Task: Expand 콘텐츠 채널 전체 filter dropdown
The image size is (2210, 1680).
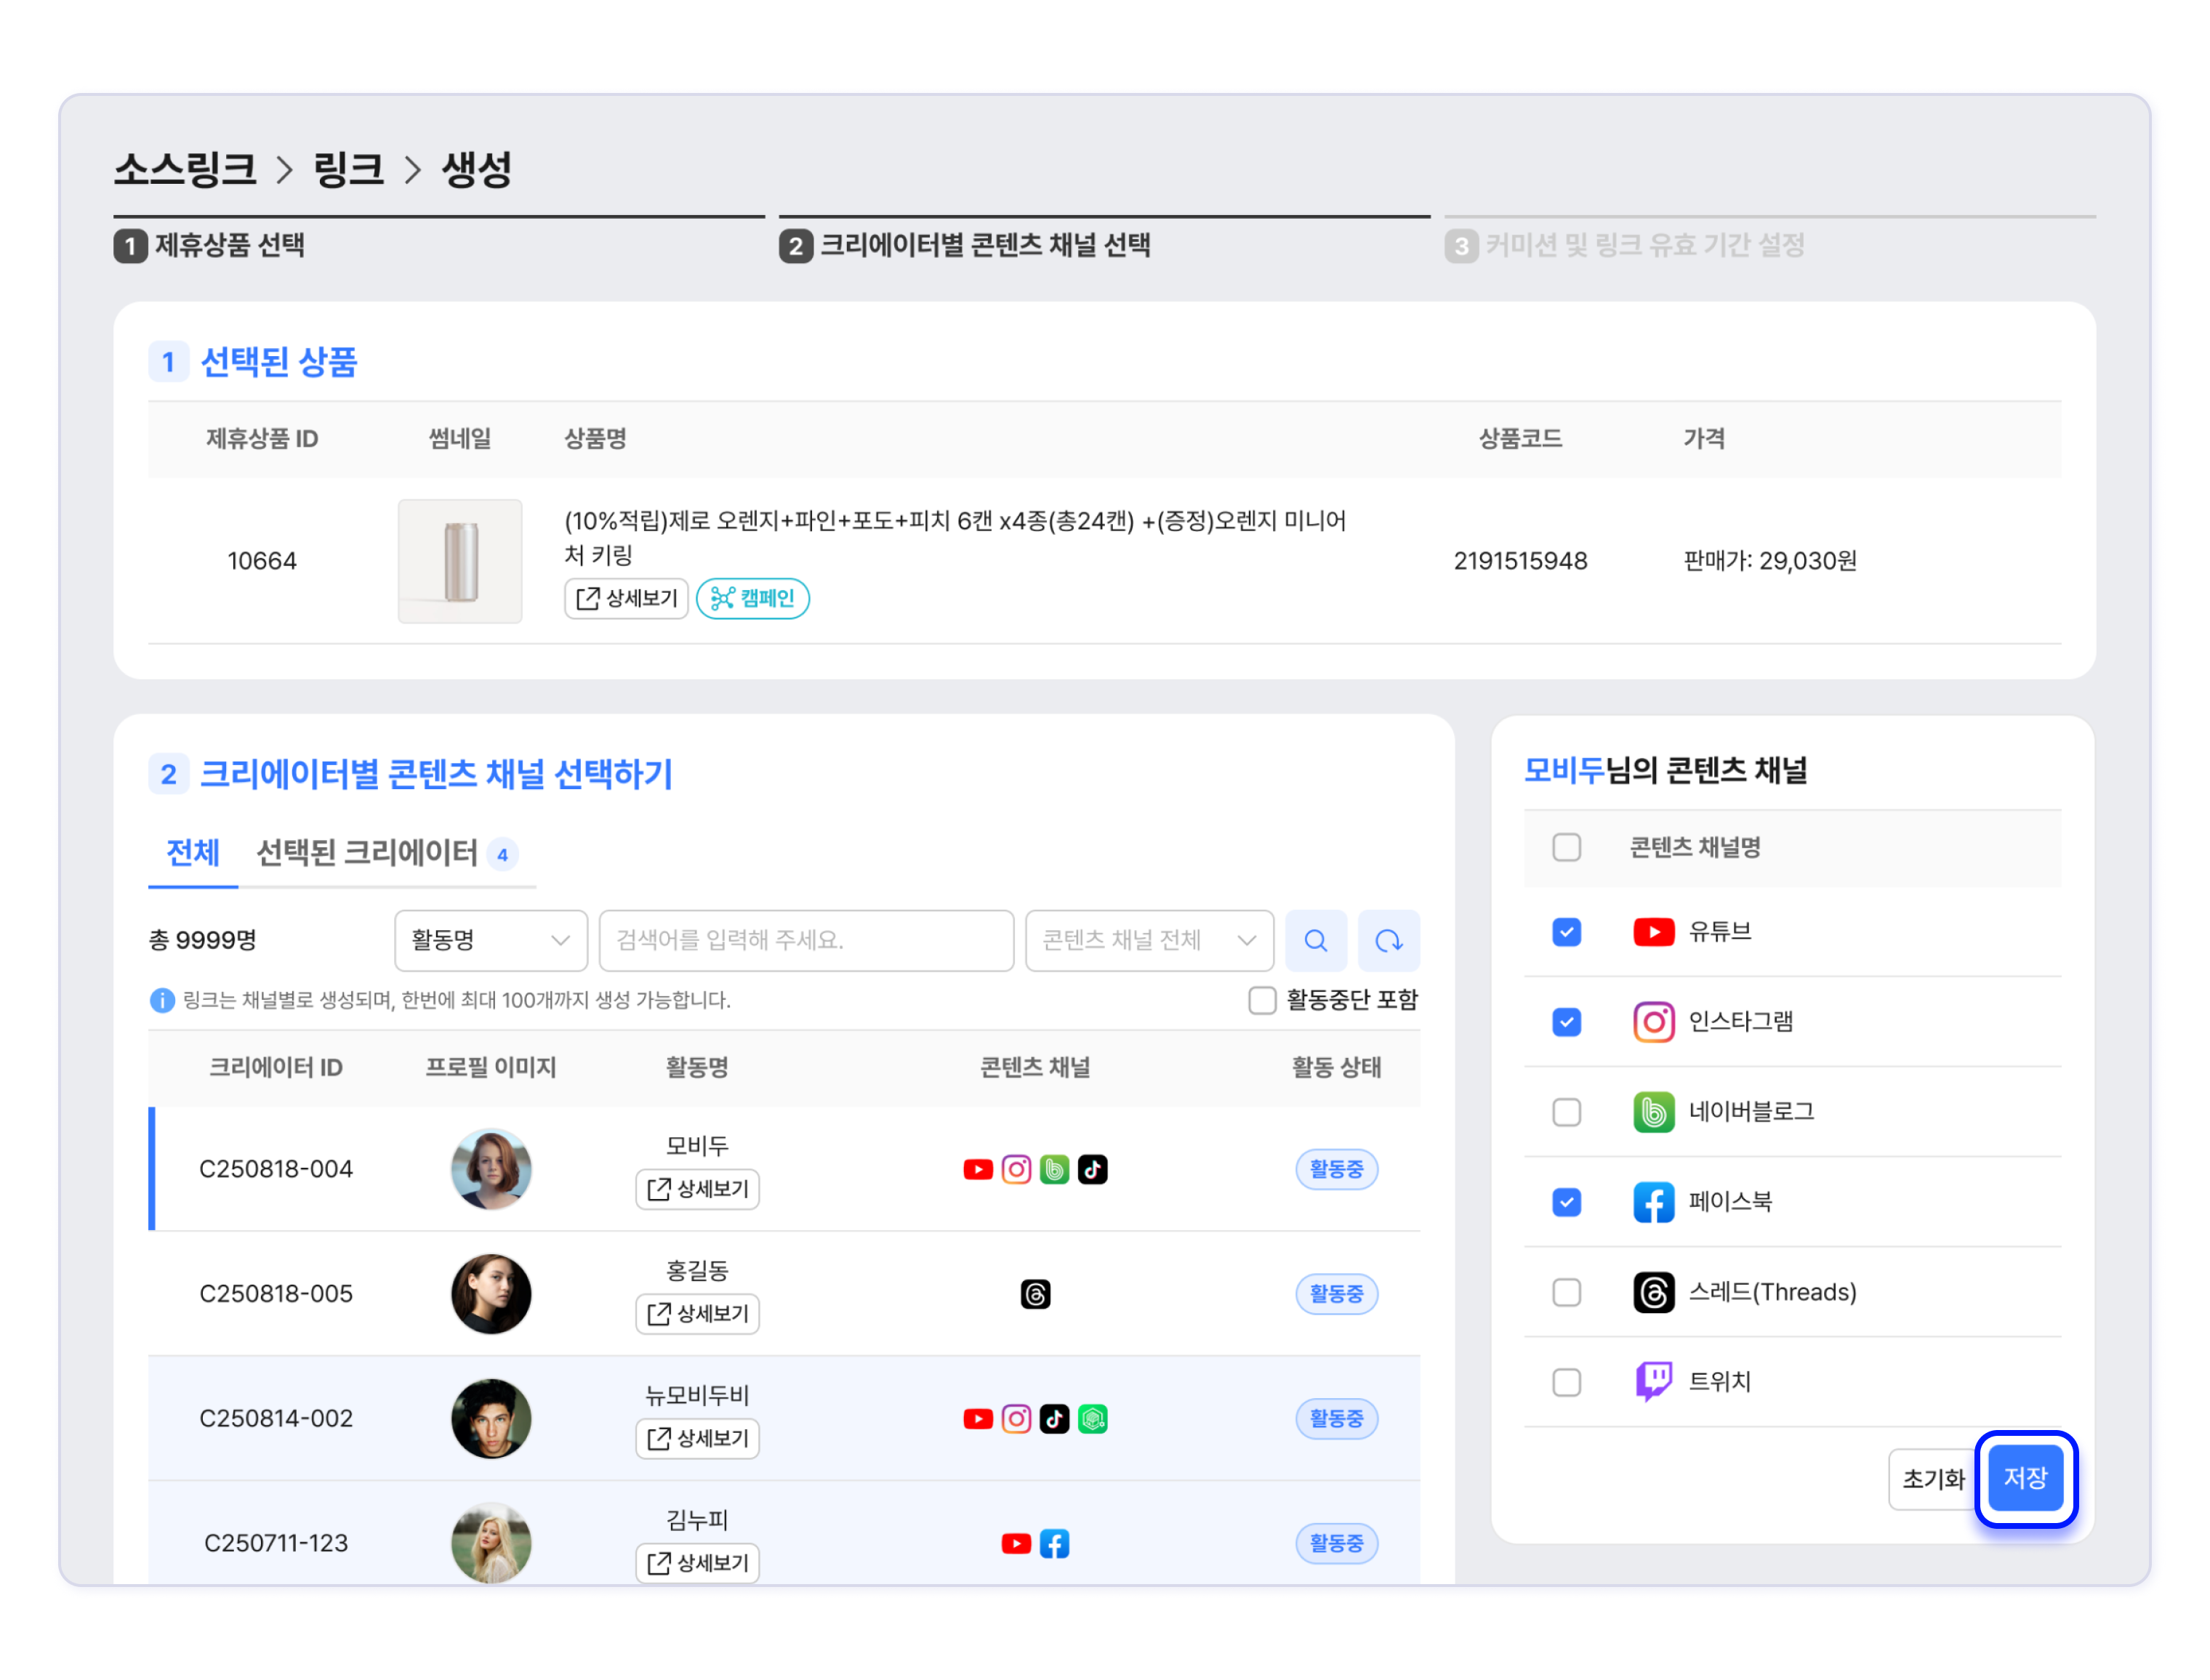Action: click(x=1149, y=940)
